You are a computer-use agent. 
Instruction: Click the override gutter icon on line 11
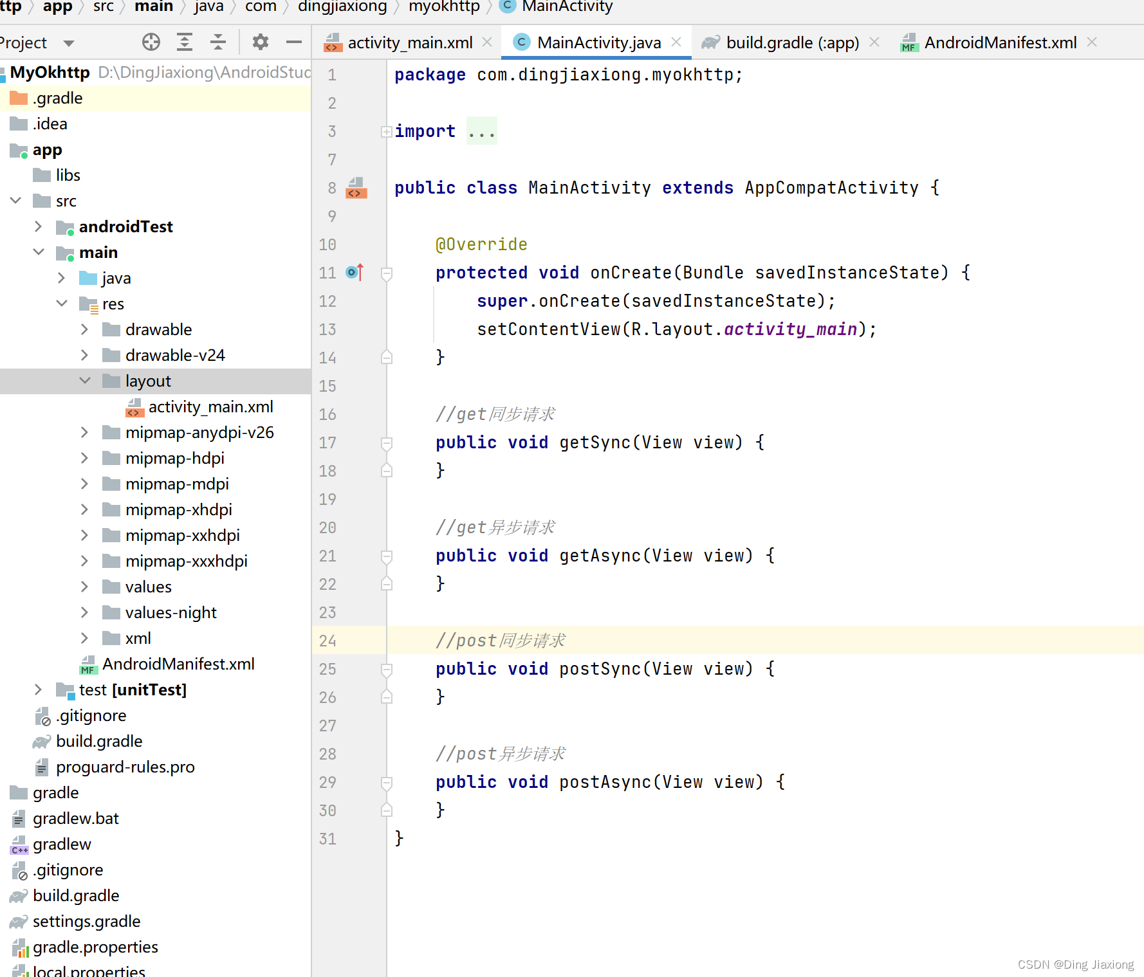pyautogui.click(x=355, y=273)
